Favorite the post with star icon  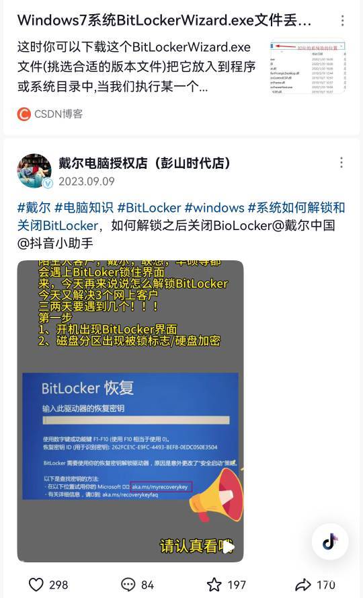214,585
